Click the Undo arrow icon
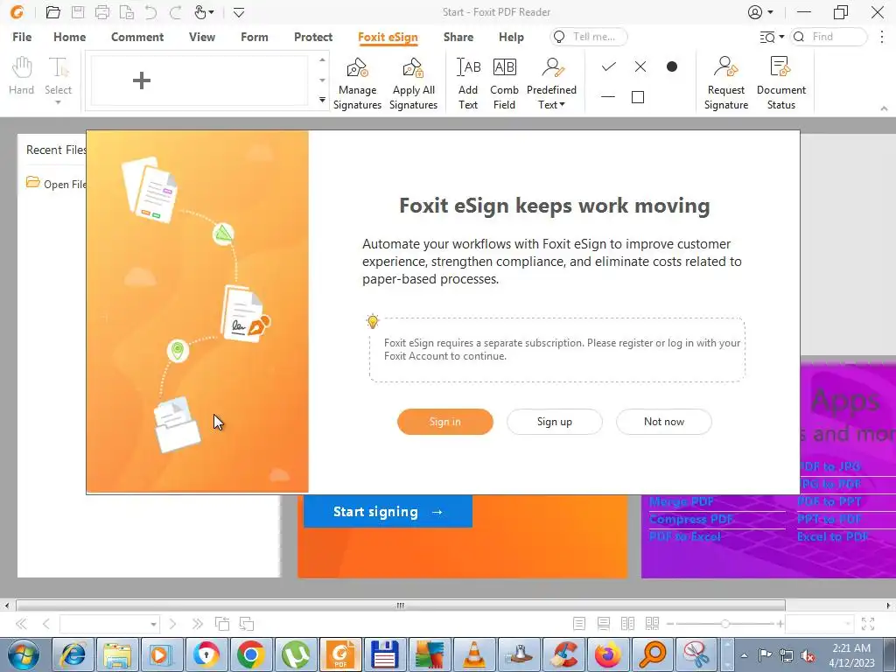The image size is (896, 672). [150, 12]
